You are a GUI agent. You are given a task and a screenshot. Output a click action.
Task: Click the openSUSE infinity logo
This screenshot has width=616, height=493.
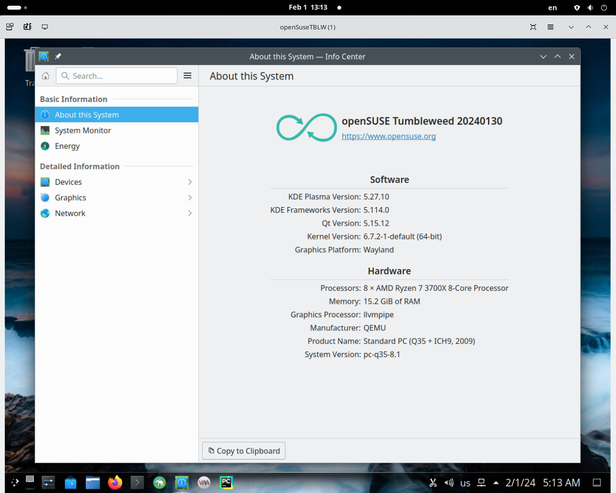tap(306, 127)
